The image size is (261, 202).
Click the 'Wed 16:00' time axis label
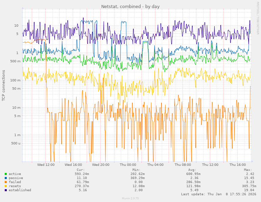coord(73,165)
